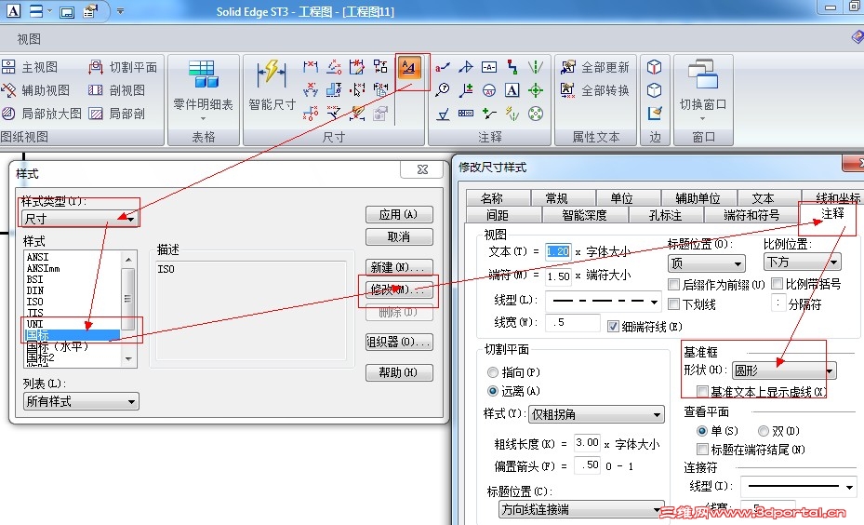Click the 取消 button in Style dialog
The width and height of the screenshot is (864, 525).
pos(399,237)
